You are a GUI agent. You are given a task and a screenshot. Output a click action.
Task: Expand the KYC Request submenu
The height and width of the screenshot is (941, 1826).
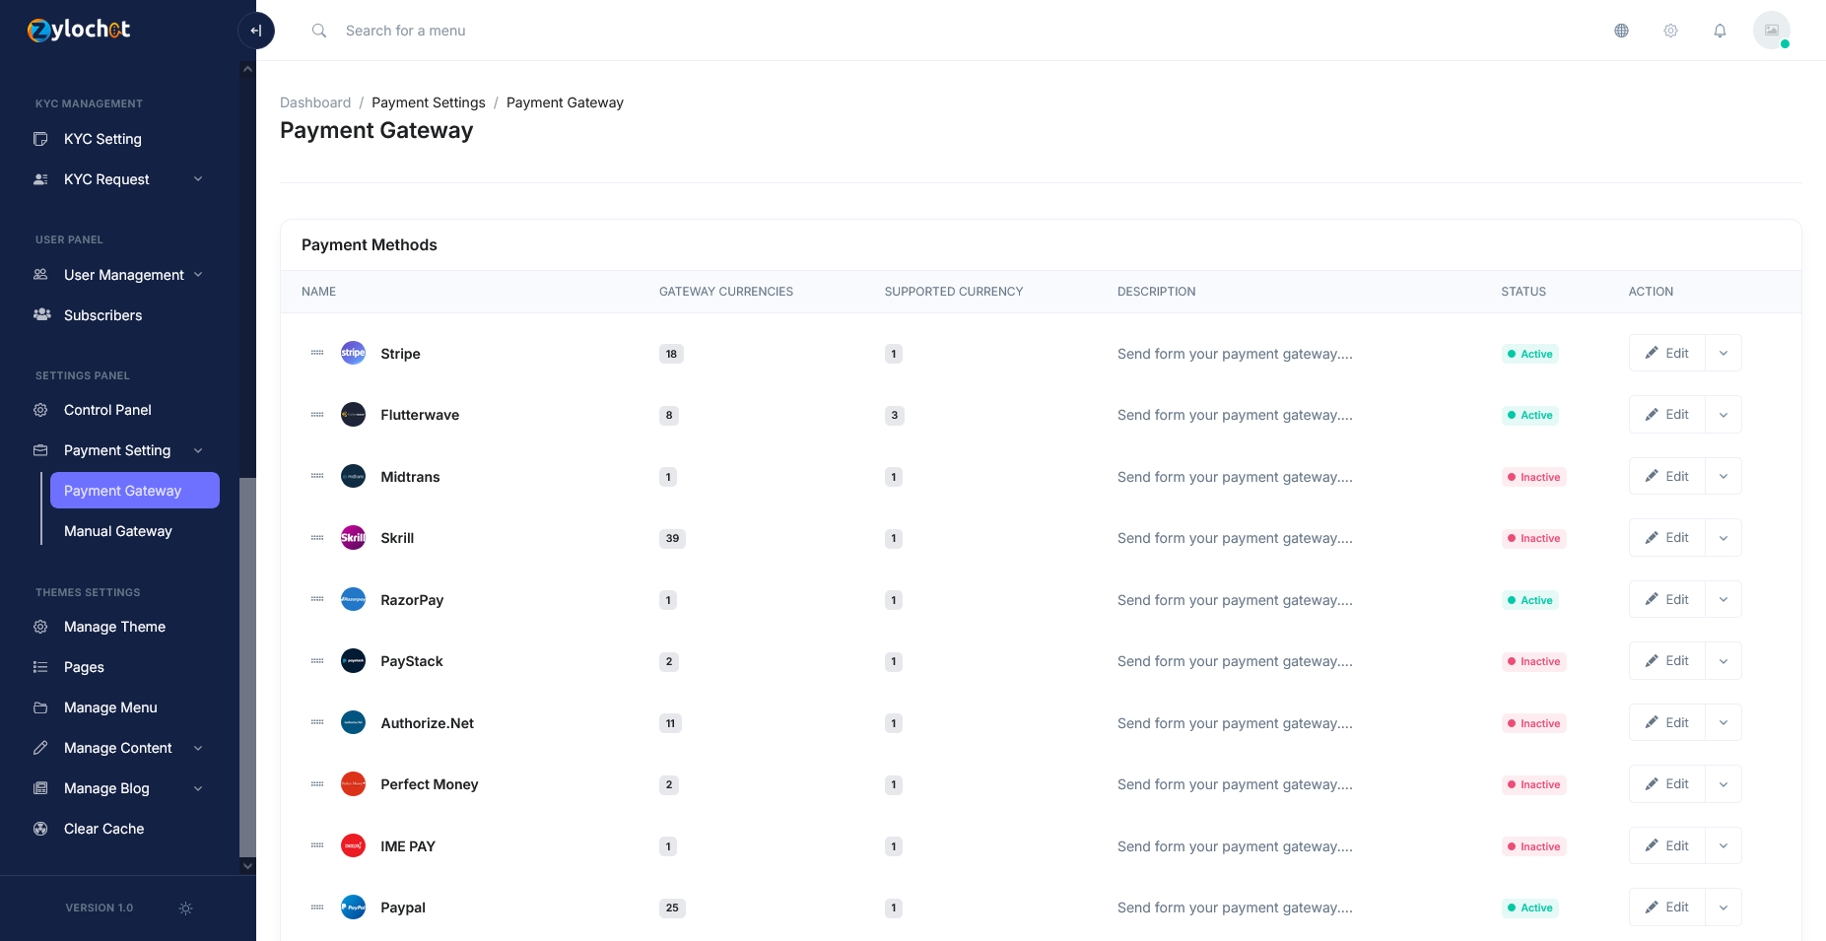198,179
